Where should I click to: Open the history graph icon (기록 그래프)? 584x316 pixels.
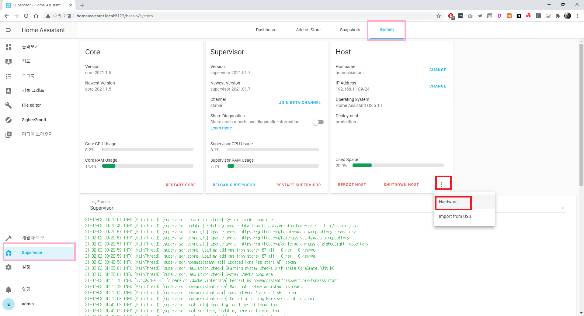point(9,91)
